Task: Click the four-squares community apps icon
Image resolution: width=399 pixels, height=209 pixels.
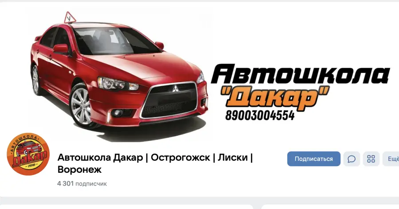Action: [371, 159]
